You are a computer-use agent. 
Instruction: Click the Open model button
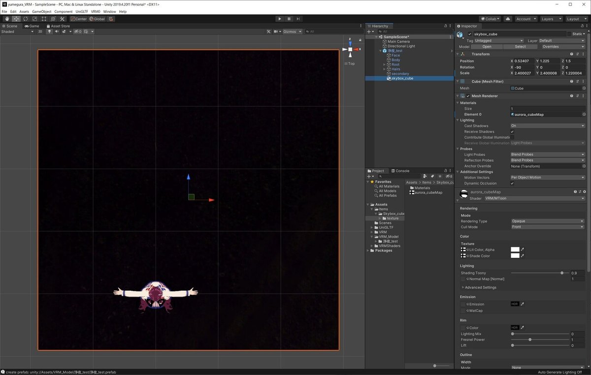tap(487, 47)
